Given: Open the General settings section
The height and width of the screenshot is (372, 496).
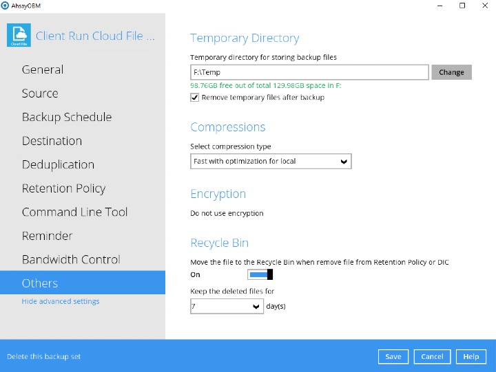Looking at the screenshot, I should click(x=43, y=69).
